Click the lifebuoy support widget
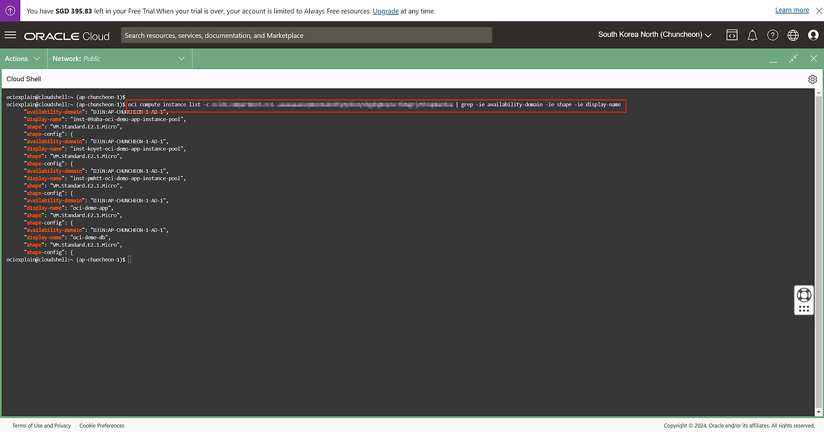This screenshot has width=824, height=432. (803, 295)
